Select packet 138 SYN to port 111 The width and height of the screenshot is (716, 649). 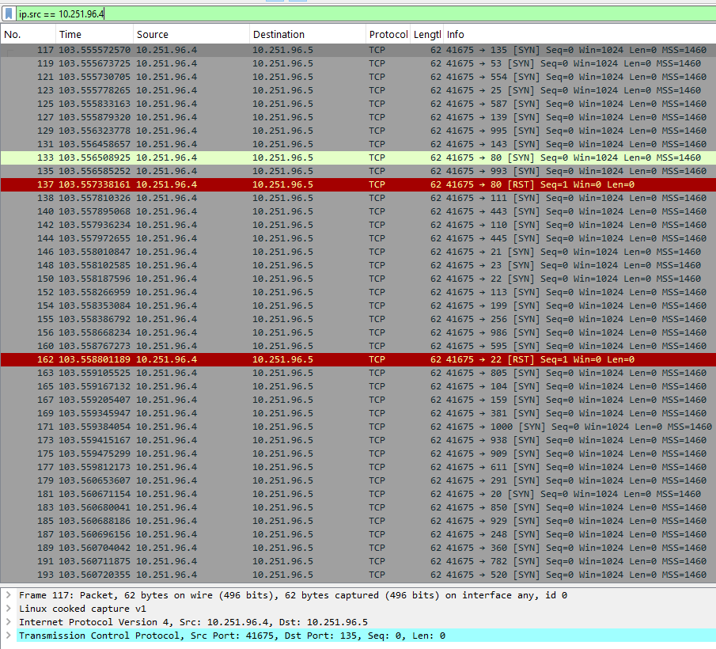(x=358, y=198)
